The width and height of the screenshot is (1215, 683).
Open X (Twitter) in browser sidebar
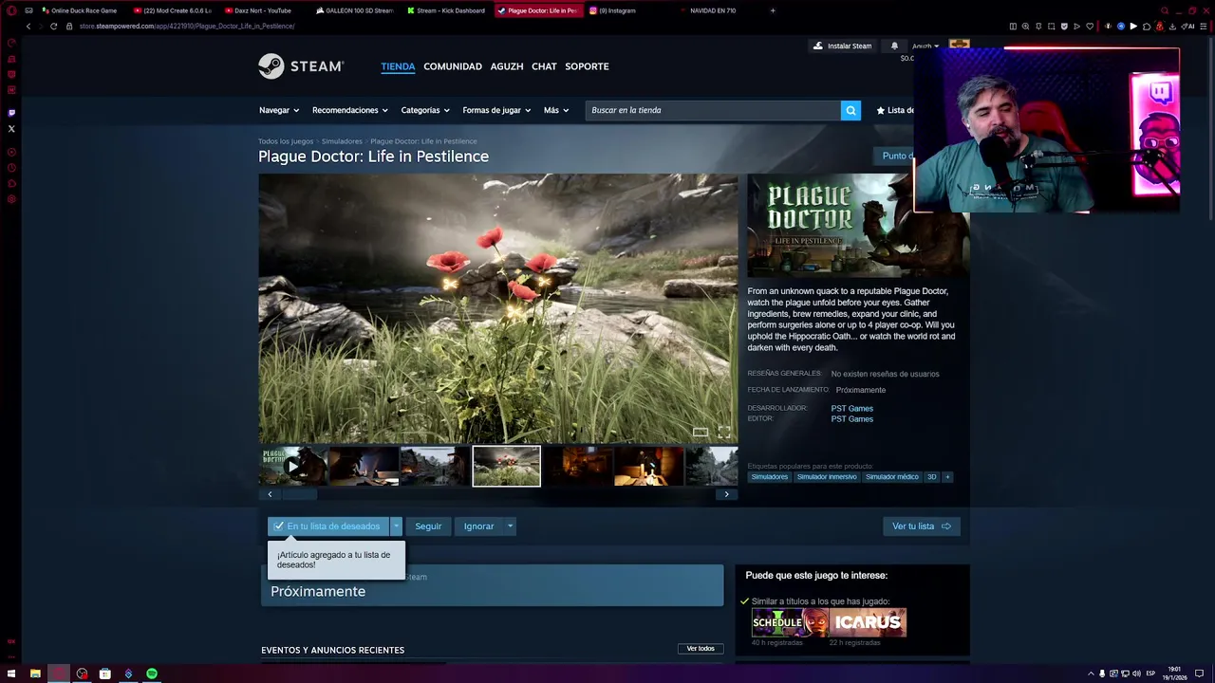coord(11,128)
